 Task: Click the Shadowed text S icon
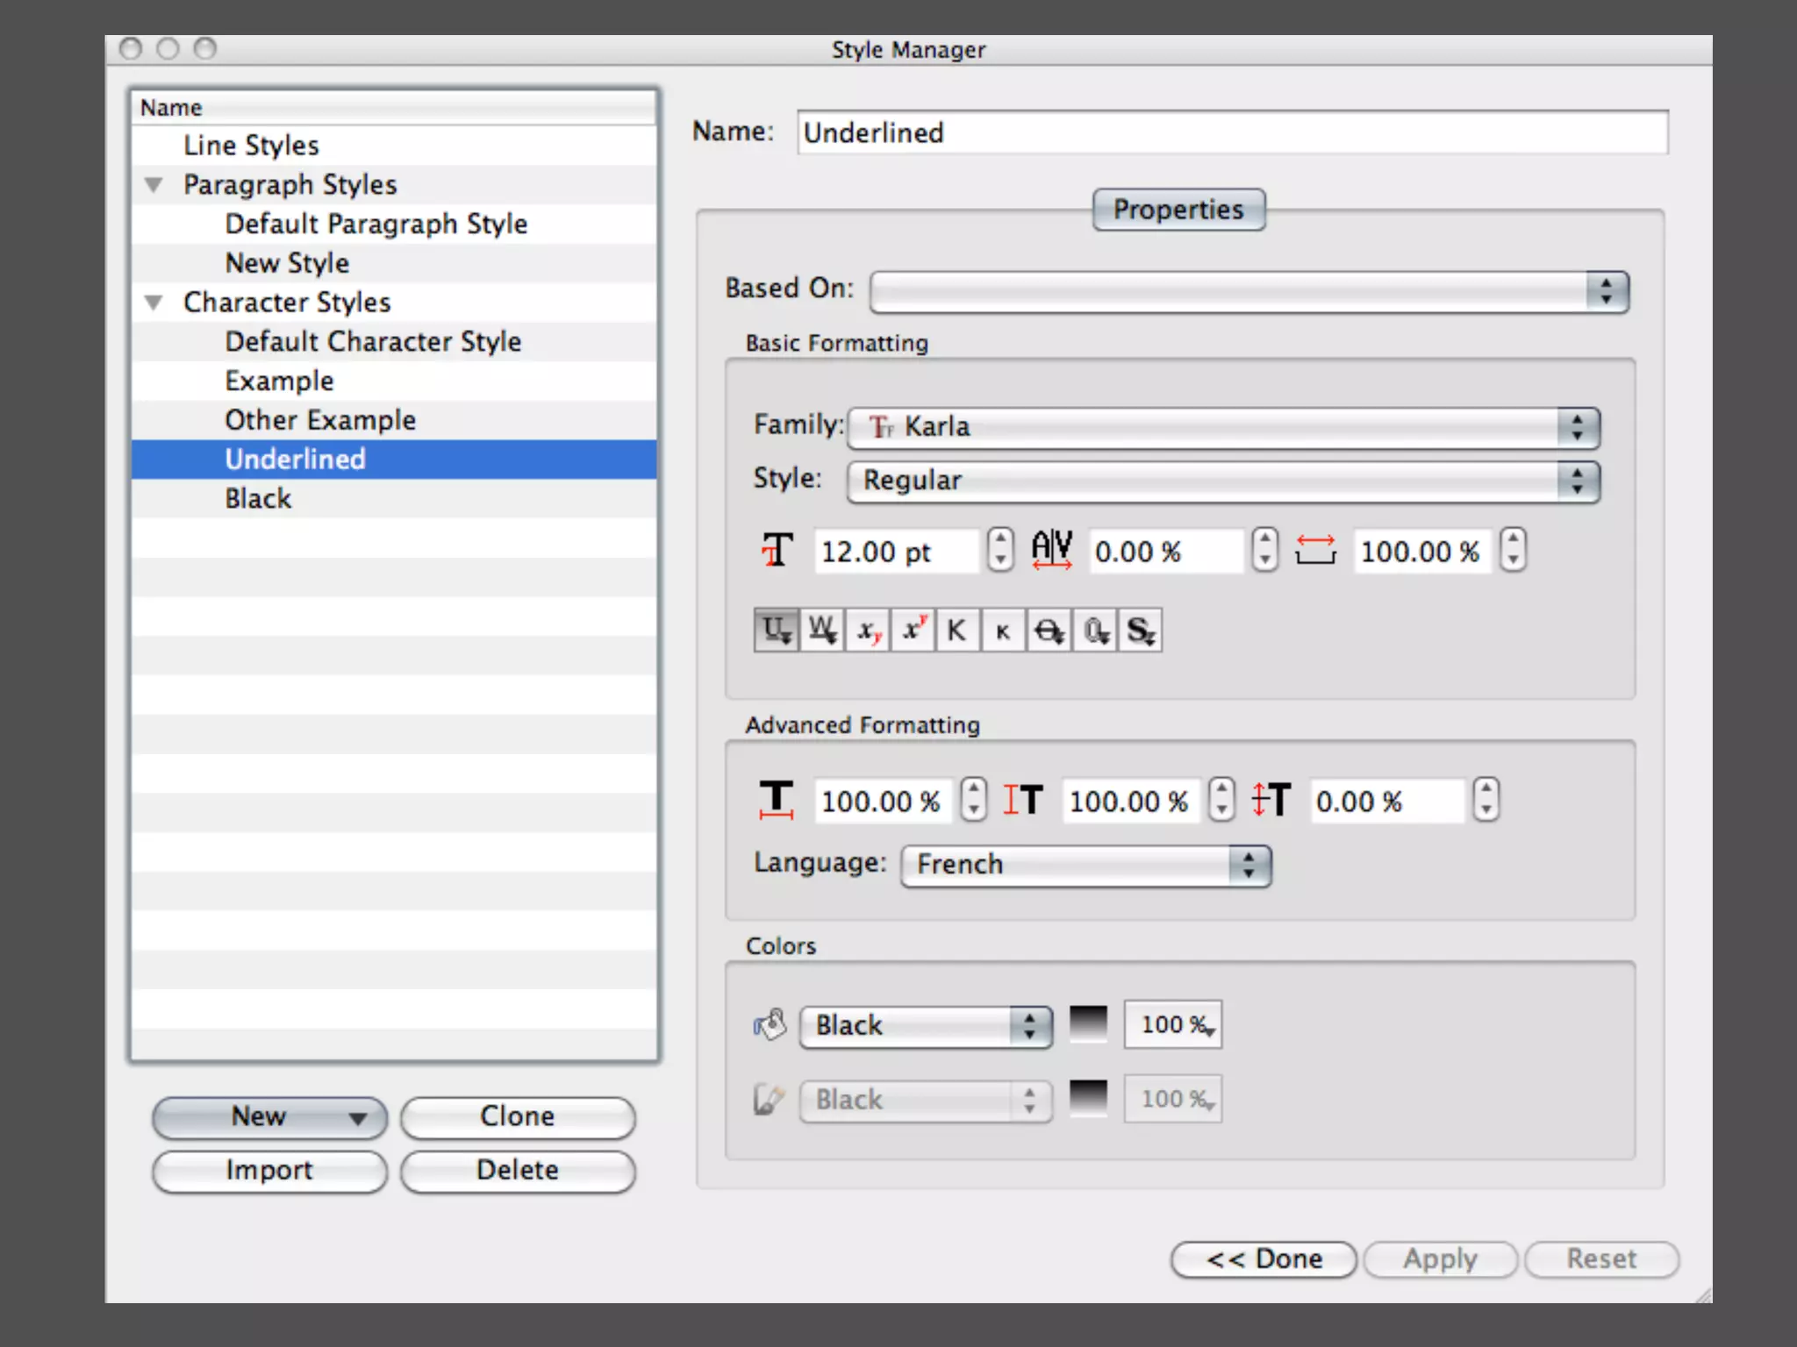coord(1140,631)
